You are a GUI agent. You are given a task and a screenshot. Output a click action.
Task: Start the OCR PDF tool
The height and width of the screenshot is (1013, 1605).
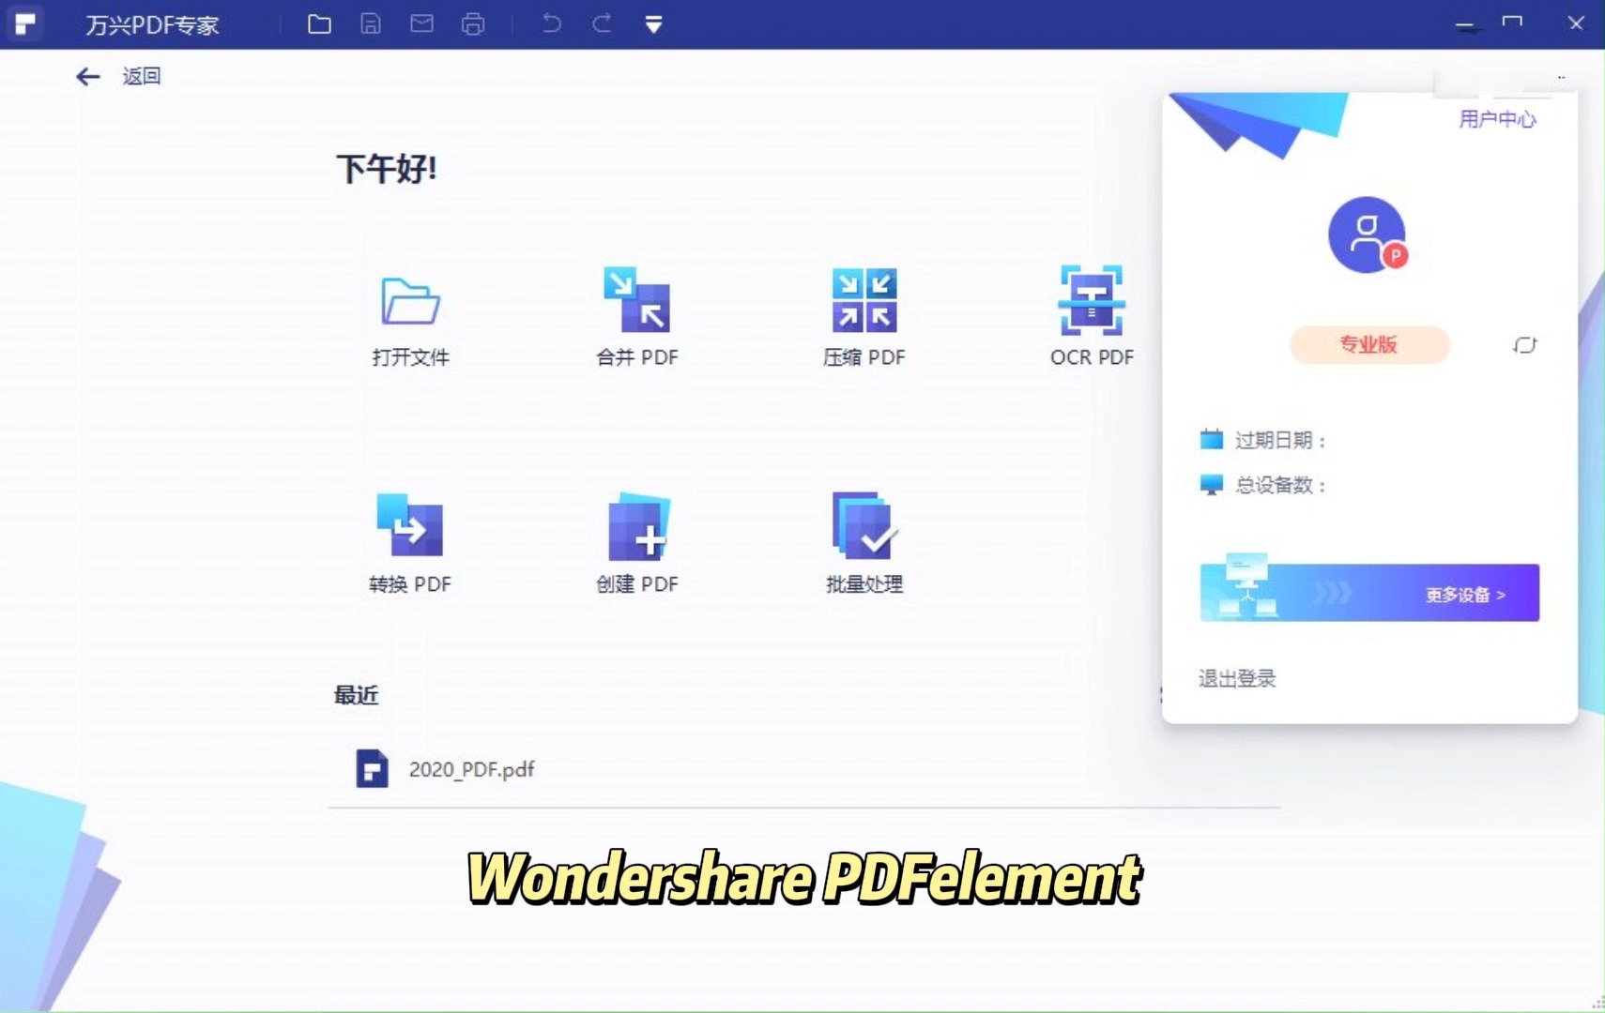[x=1091, y=317]
